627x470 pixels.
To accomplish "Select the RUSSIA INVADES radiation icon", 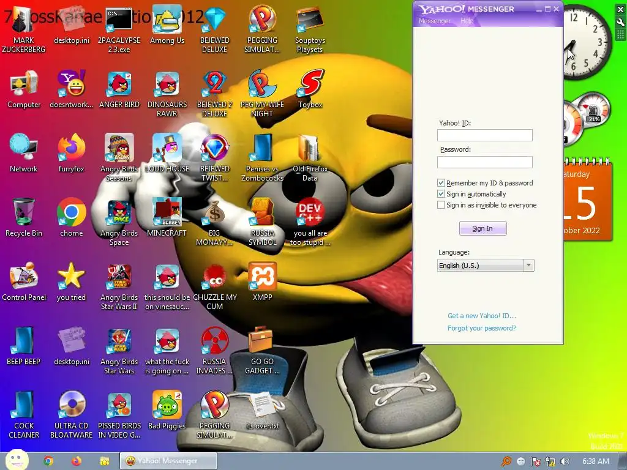I will [215, 350].
